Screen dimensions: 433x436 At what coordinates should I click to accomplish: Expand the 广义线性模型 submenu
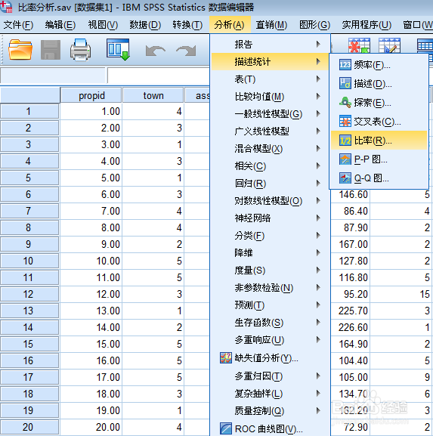(271, 131)
